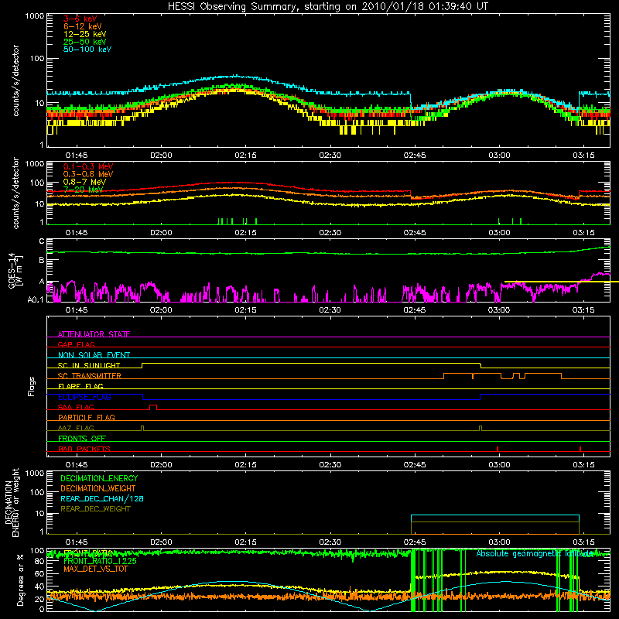The height and width of the screenshot is (619, 619).
Task: Click the 0.3-0.8 MeV legend entry
Action: pyautogui.click(x=88, y=174)
